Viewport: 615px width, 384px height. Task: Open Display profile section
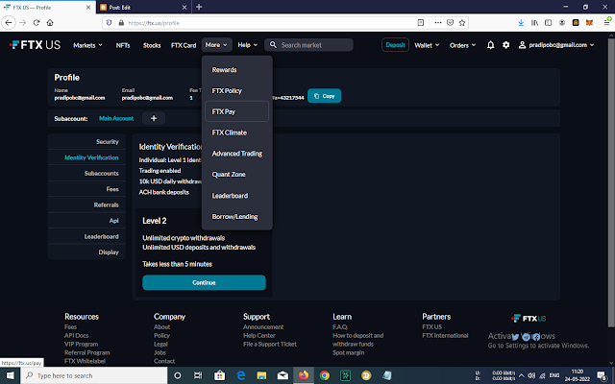(x=86, y=252)
